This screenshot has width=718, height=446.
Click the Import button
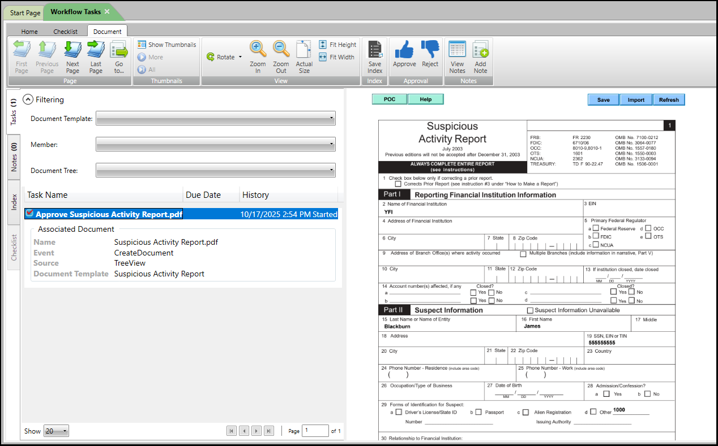click(636, 100)
